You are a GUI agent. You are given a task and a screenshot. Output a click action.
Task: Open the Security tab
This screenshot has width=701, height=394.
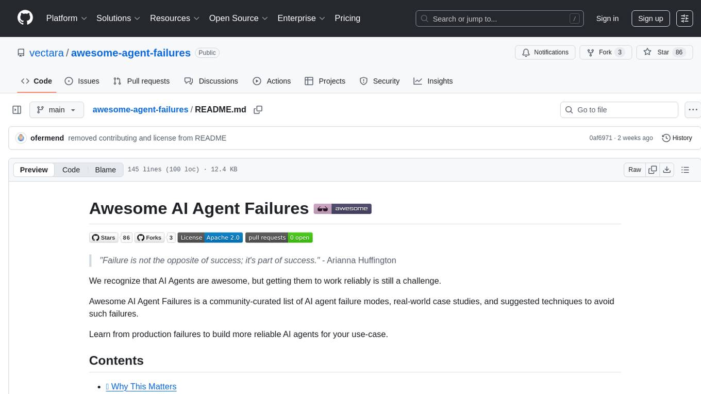pyautogui.click(x=379, y=81)
